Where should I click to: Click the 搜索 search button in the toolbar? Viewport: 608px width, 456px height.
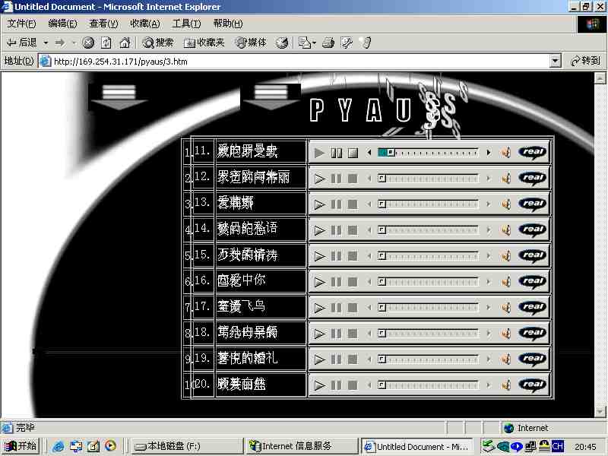click(158, 43)
